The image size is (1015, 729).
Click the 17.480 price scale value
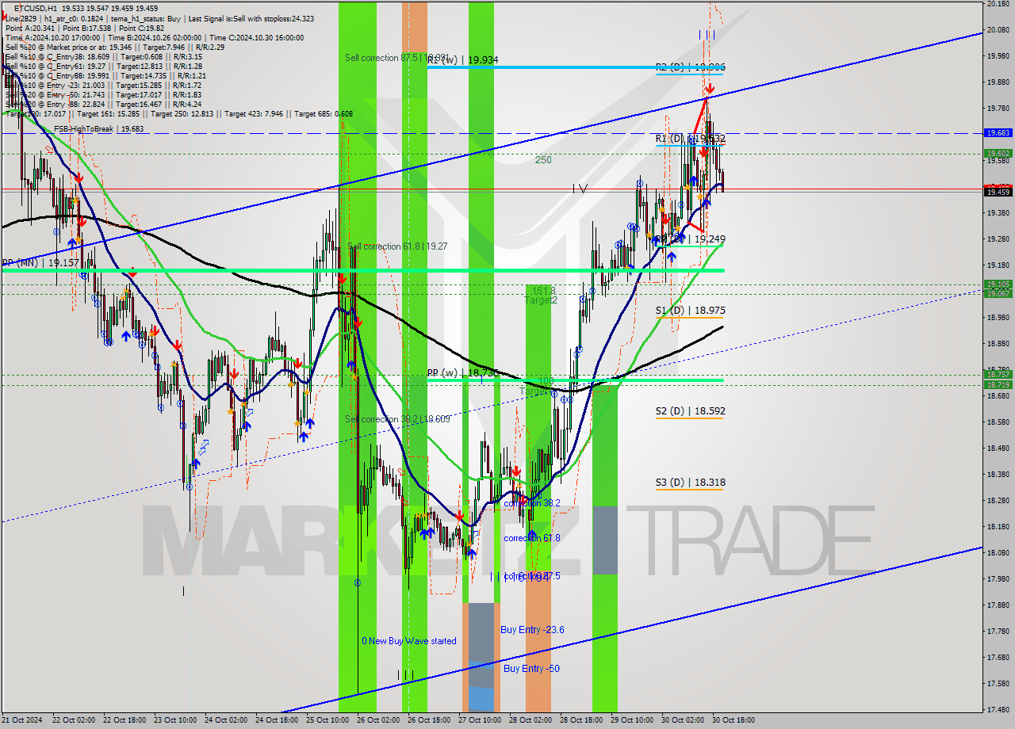click(998, 709)
